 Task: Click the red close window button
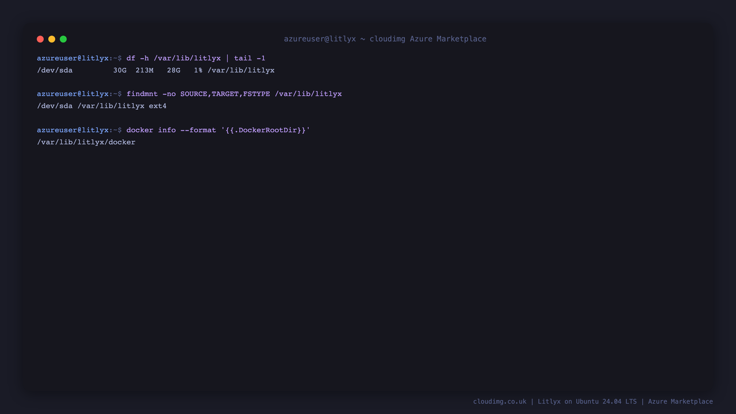click(40, 39)
